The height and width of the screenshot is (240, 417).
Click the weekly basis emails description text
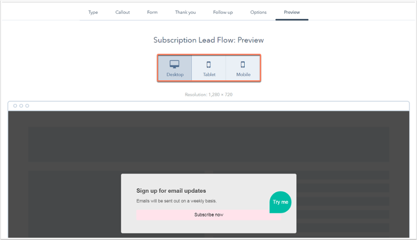(x=177, y=201)
